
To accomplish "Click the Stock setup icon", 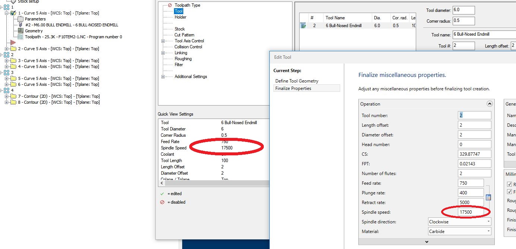I will tap(13, 1).
